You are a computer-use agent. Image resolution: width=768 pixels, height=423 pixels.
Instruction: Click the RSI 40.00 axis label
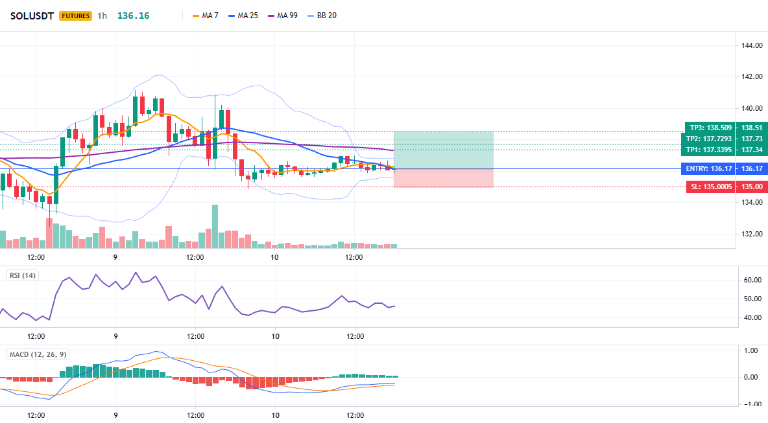point(753,318)
